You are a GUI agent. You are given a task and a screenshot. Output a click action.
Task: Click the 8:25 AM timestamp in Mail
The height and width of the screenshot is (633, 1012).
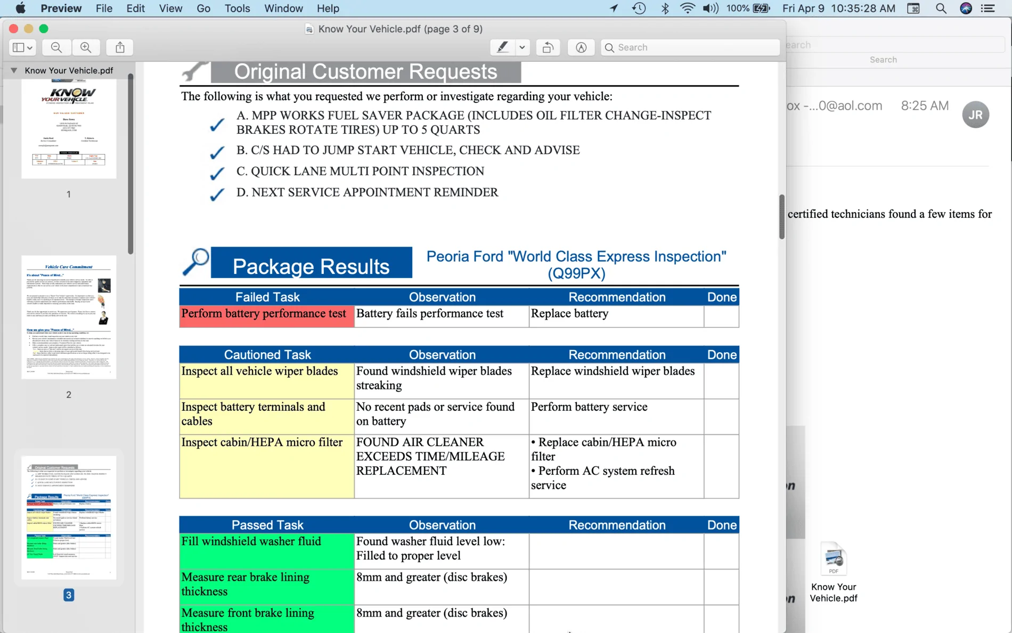click(925, 106)
